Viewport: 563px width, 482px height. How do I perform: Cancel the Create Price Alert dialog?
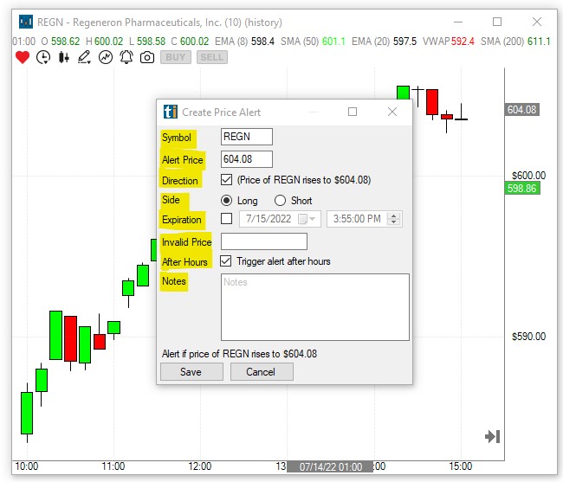(261, 371)
